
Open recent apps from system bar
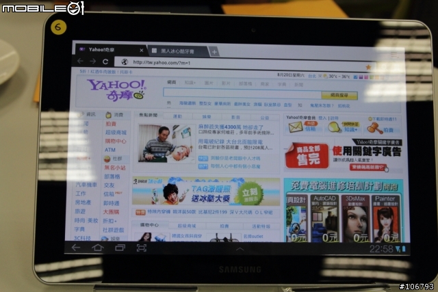120,248
